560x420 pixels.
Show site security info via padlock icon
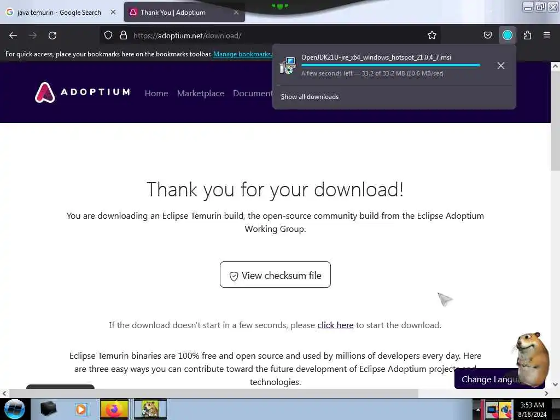click(x=124, y=36)
